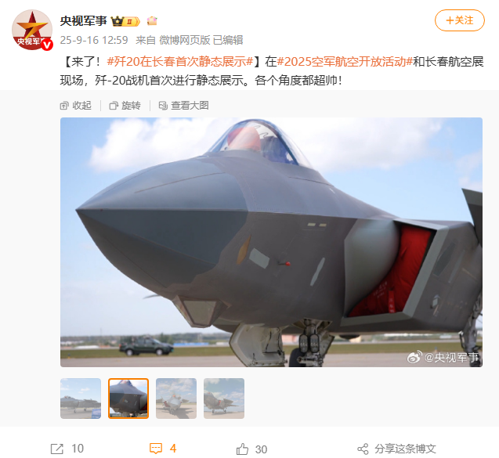
Task: Select the first thumbnail of the J-20 side view
Action: point(81,398)
